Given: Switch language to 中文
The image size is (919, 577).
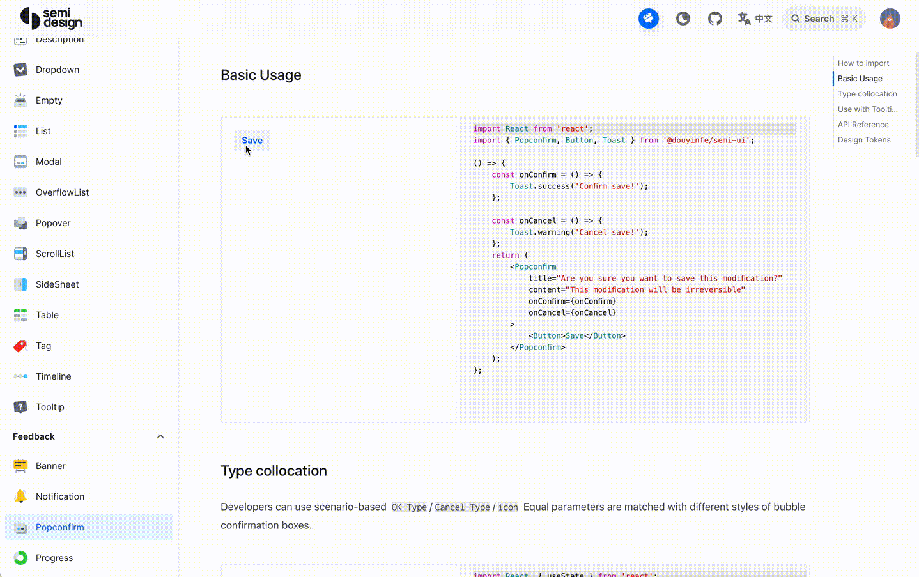Looking at the screenshot, I should [755, 19].
